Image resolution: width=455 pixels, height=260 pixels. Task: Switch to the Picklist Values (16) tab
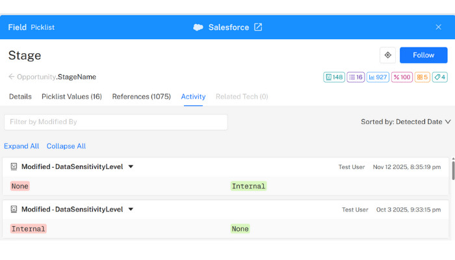71,97
